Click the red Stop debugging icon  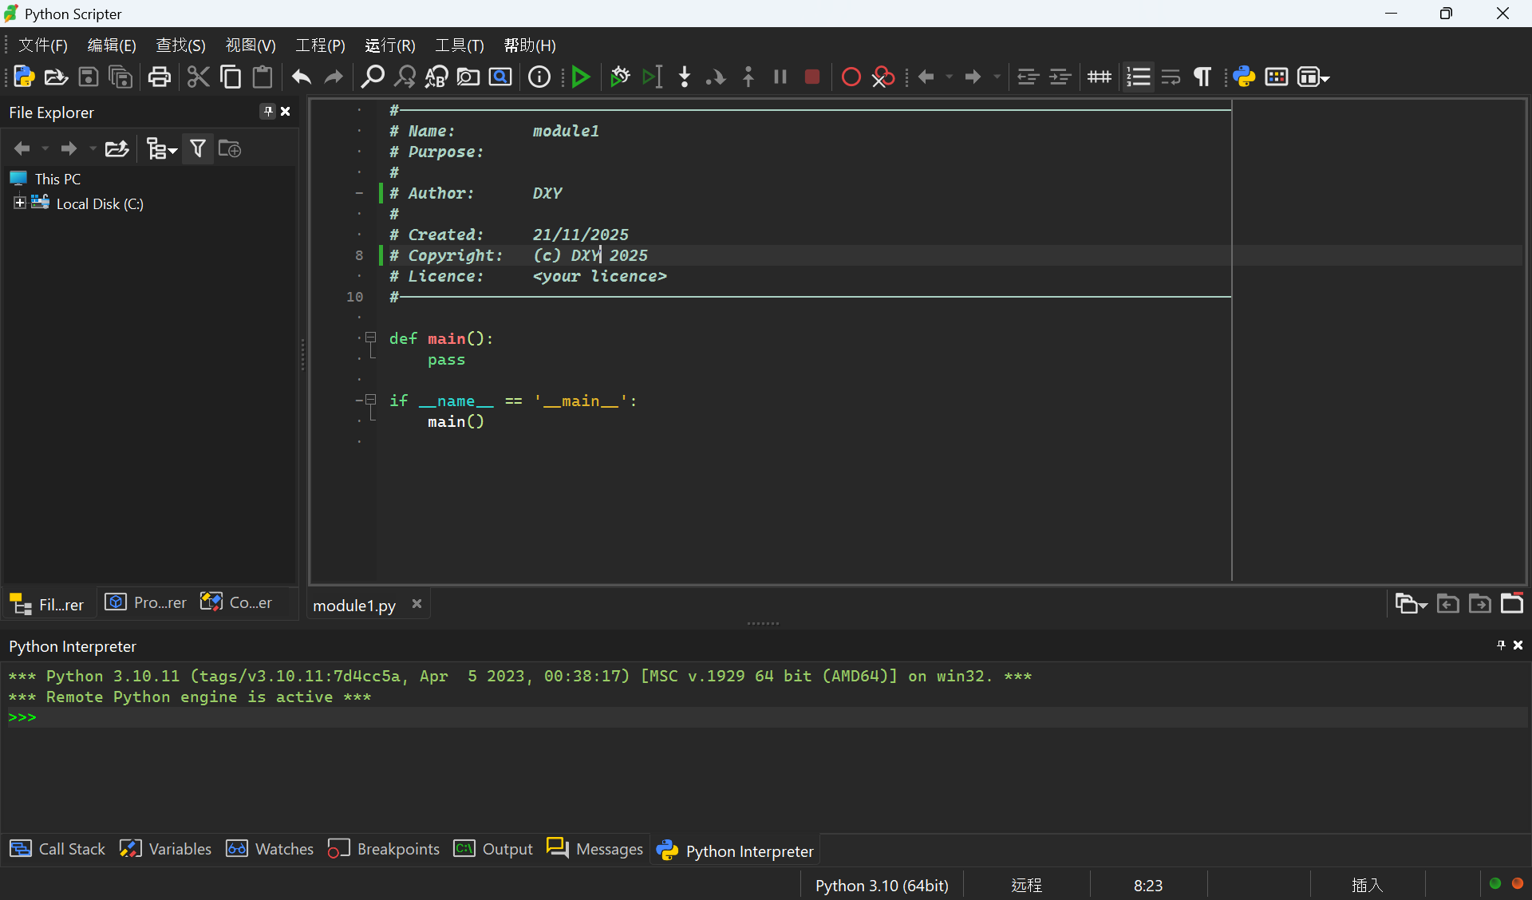pyautogui.click(x=812, y=77)
